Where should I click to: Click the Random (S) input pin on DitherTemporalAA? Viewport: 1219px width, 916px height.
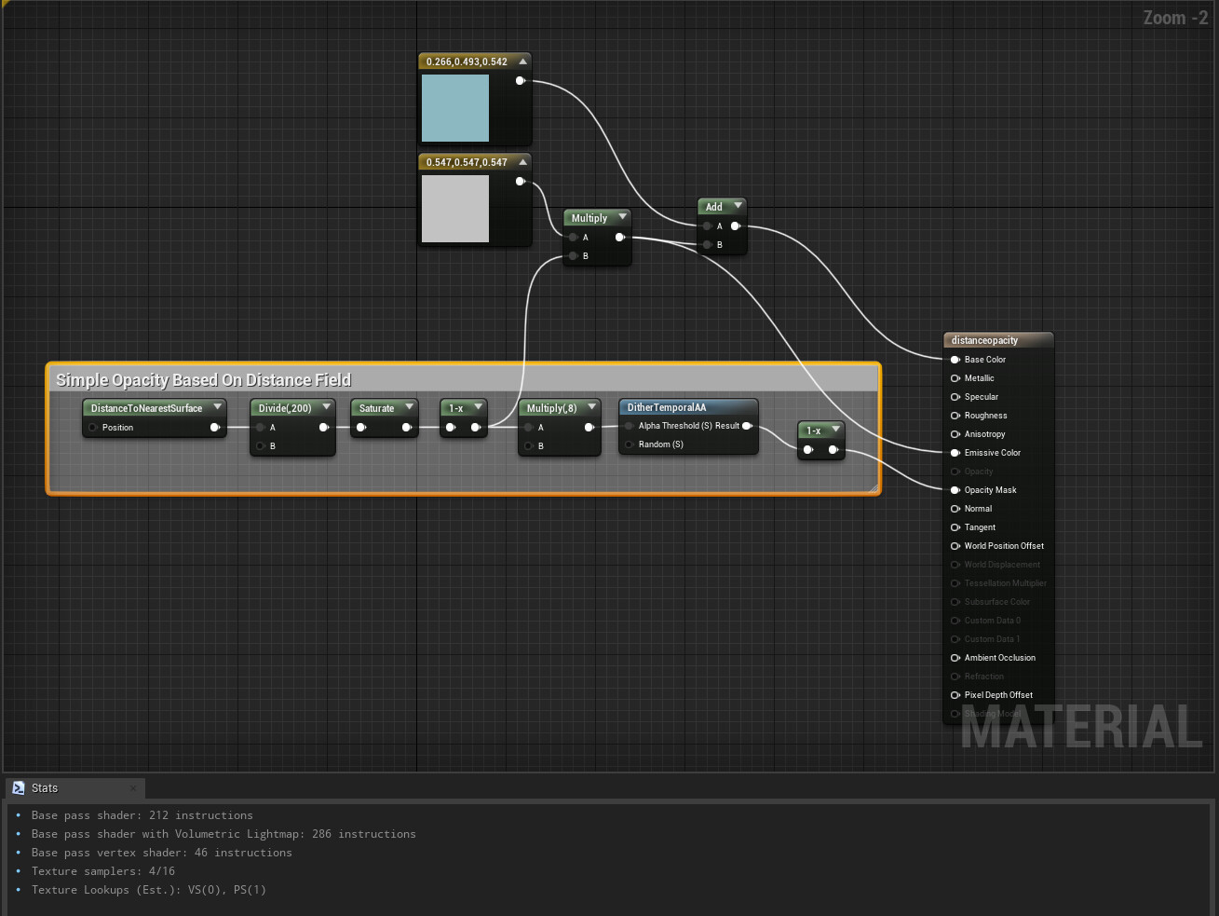pyautogui.click(x=631, y=444)
